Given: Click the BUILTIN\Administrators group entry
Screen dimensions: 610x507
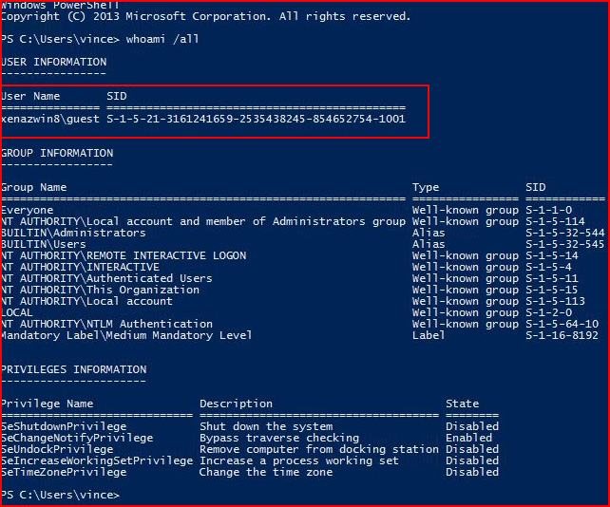Looking at the screenshot, I should 73,233.
